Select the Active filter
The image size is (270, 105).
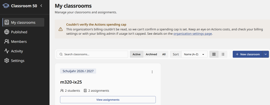coord(137,54)
